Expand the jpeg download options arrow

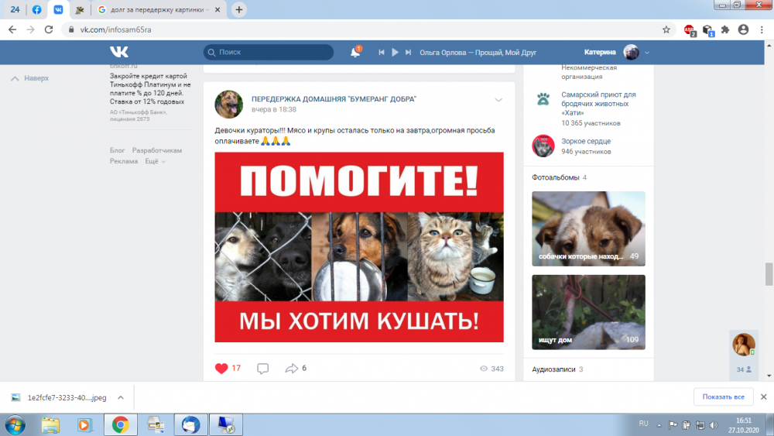click(121, 397)
